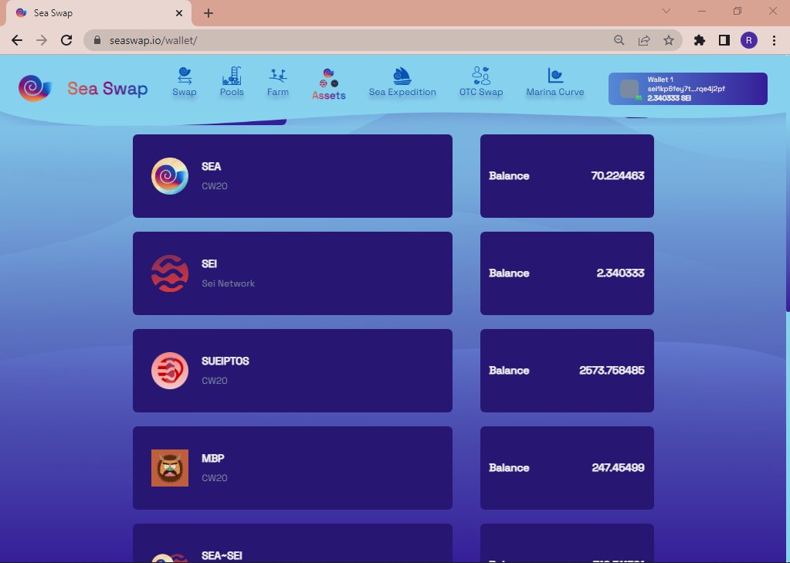Bookmark this page with the star
This screenshot has height=563, width=790.
[x=669, y=40]
